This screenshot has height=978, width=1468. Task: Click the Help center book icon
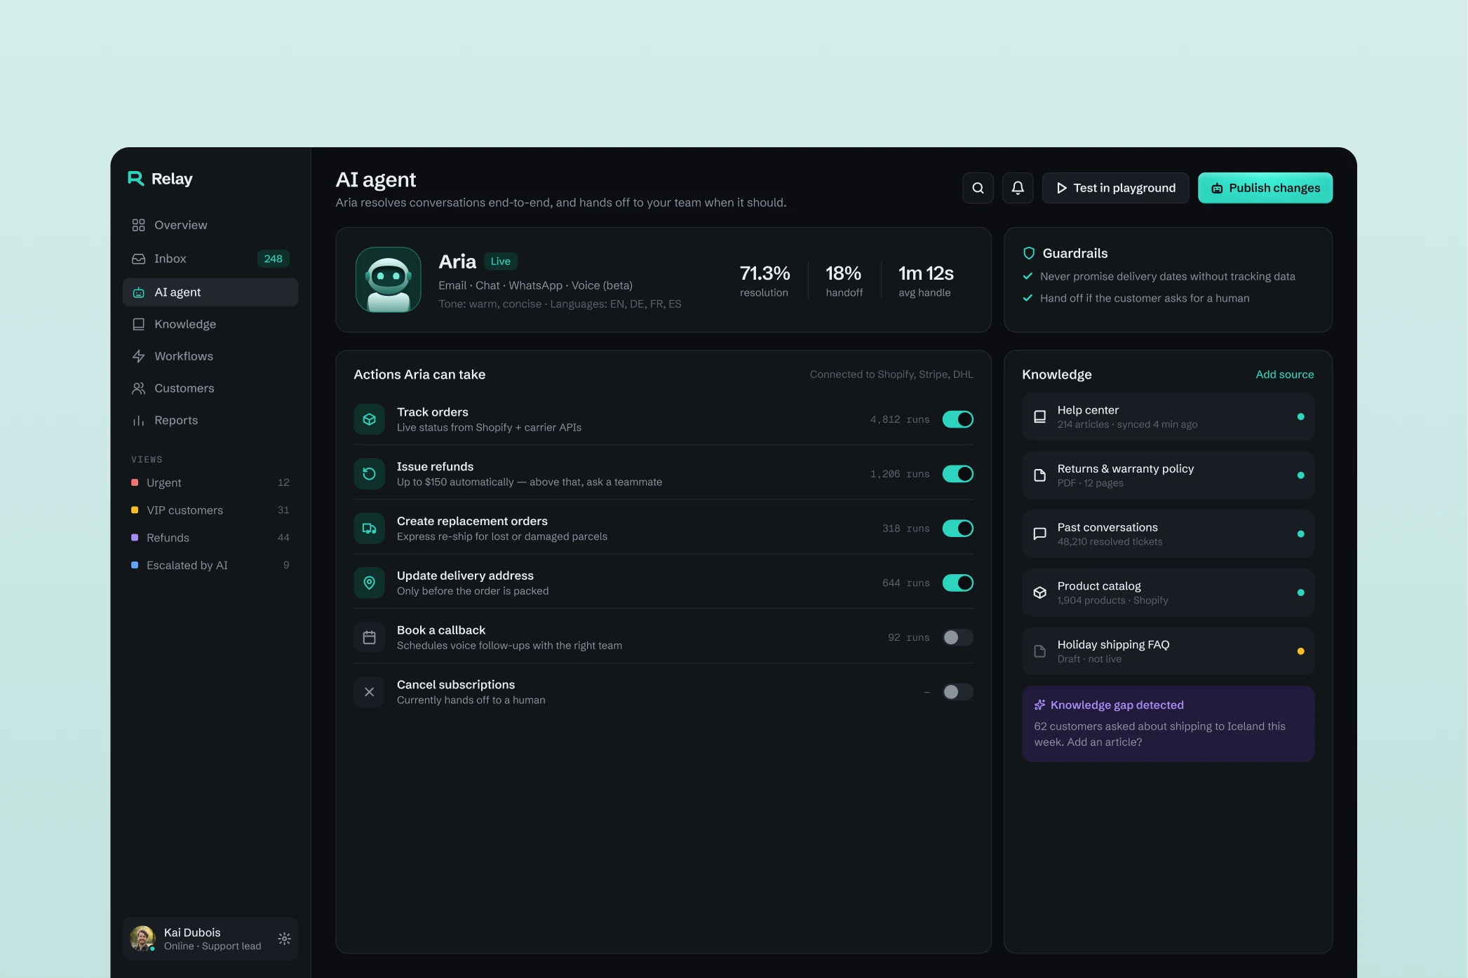[x=1040, y=416]
